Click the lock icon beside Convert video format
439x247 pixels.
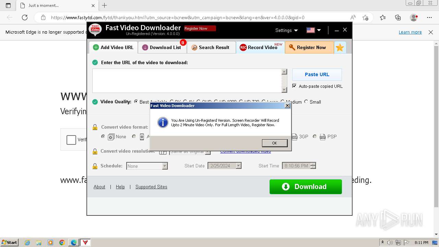tap(95, 127)
